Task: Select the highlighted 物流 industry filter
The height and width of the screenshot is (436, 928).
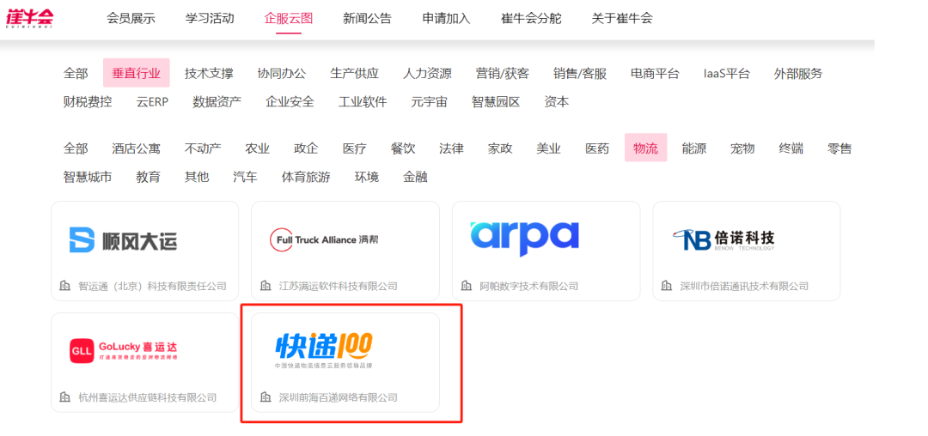Action: click(x=645, y=148)
